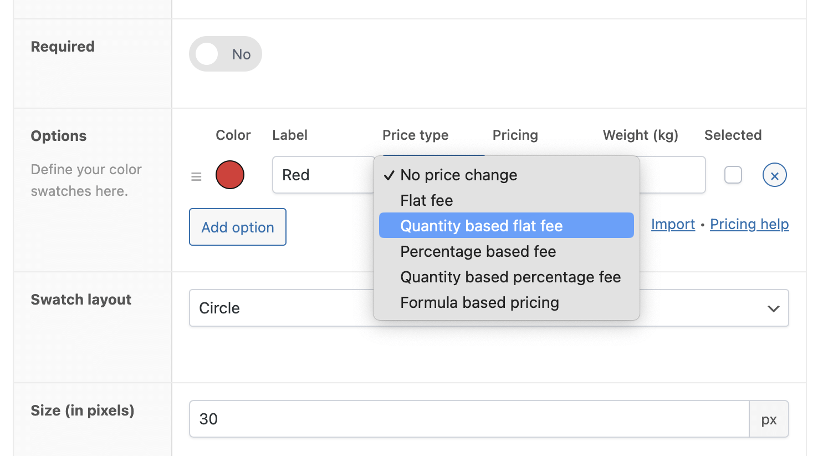823x456 pixels.
Task: Click the px unit indicator beside the size field
Action: click(x=769, y=419)
